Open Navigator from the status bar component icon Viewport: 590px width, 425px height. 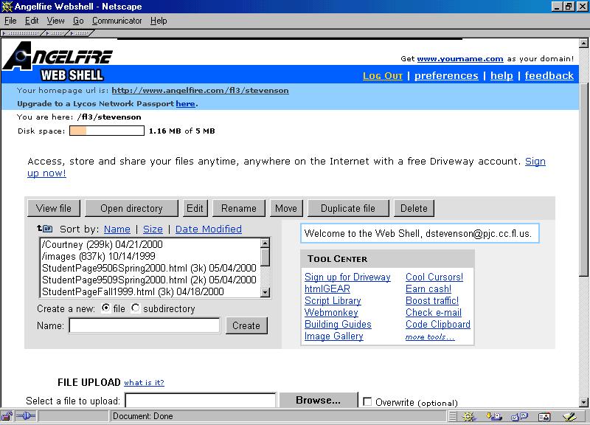click(x=468, y=416)
